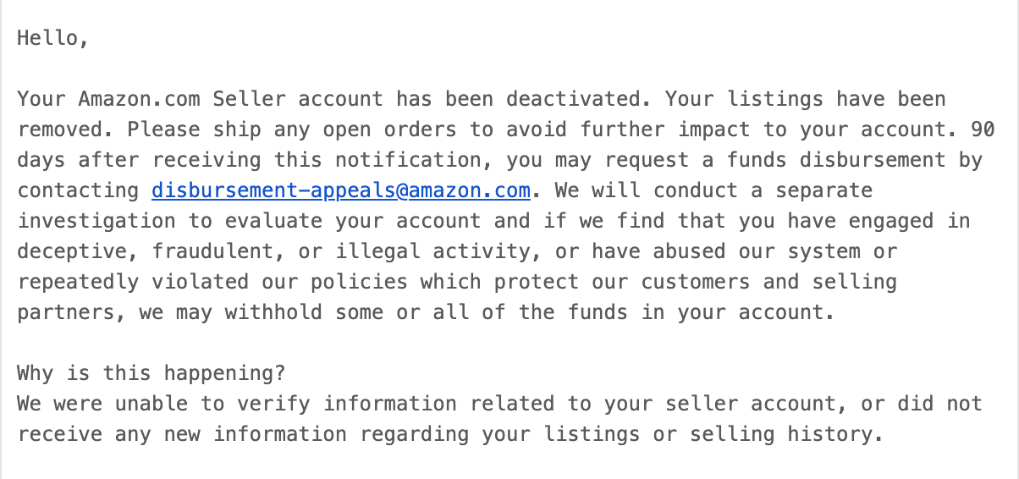The height and width of the screenshot is (479, 1019).
Task: Click the word "fraudulent" in the message
Action: tap(212, 251)
